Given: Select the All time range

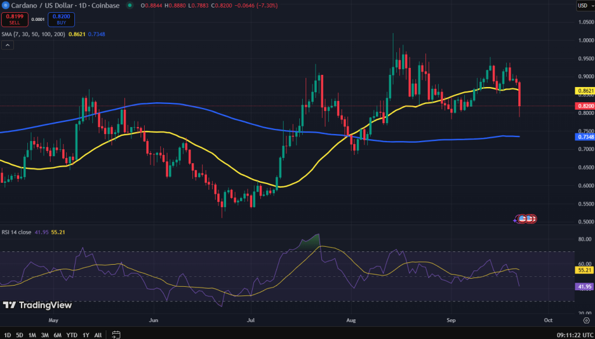Looking at the screenshot, I should (x=98, y=335).
